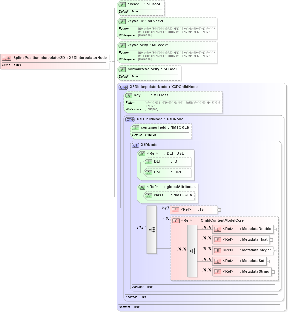
Task: Select the containerField : NMTOKEN label
Action: (x=165, y=127)
